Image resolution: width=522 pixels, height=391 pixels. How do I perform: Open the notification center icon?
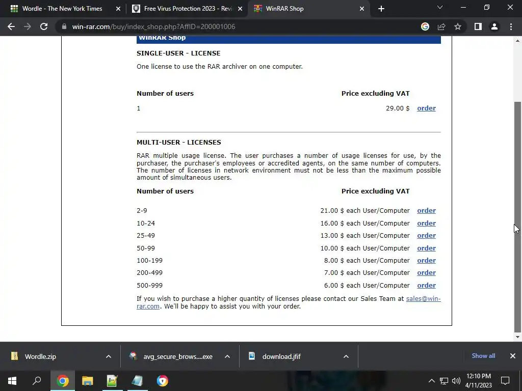point(505,381)
